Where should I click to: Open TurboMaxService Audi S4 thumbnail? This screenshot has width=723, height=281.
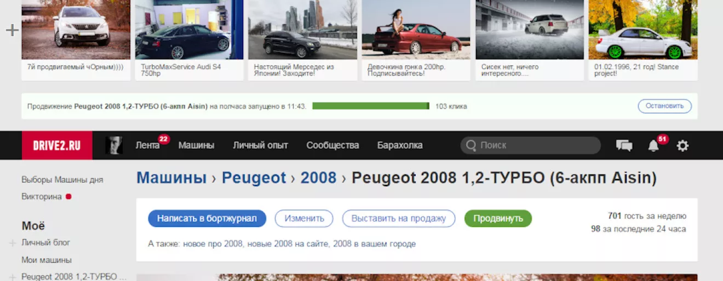[x=189, y=30]
